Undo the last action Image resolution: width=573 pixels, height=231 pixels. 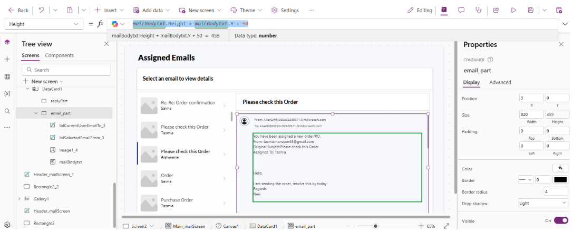(x=41, y=10)
